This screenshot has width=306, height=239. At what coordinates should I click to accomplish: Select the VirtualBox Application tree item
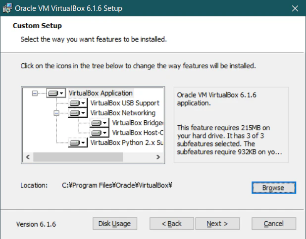click(x=101, y=93)
